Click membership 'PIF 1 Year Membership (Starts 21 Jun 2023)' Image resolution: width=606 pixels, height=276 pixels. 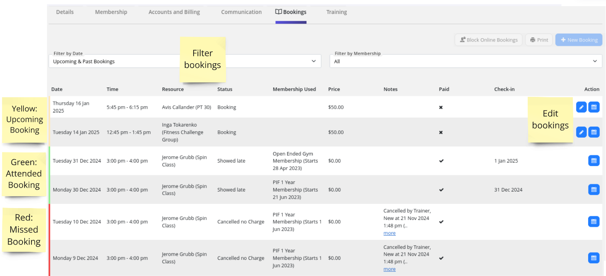(x=295, y=190)
